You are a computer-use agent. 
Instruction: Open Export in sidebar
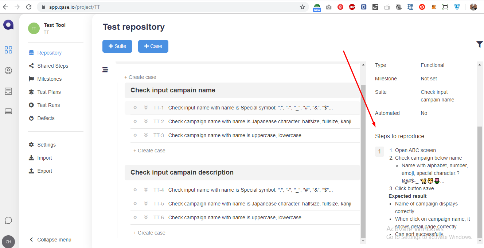[x=40, y=171]
